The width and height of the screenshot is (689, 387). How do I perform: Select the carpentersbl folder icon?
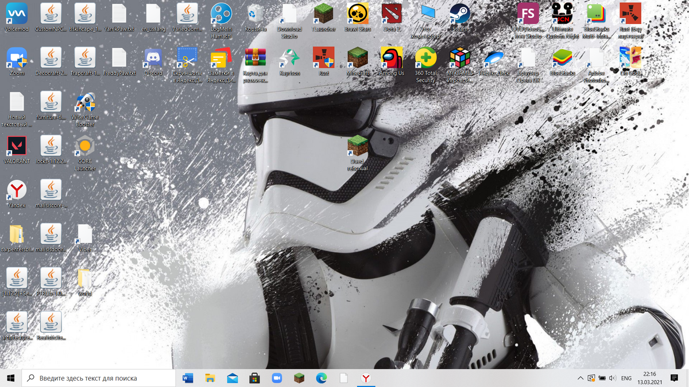point(17,238)
